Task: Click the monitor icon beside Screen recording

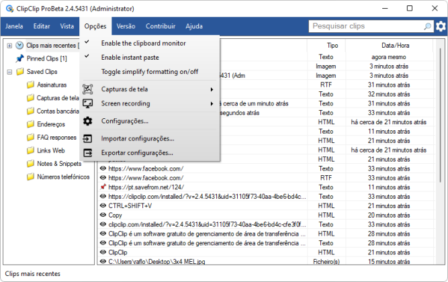Action: (x=88, y=103)
